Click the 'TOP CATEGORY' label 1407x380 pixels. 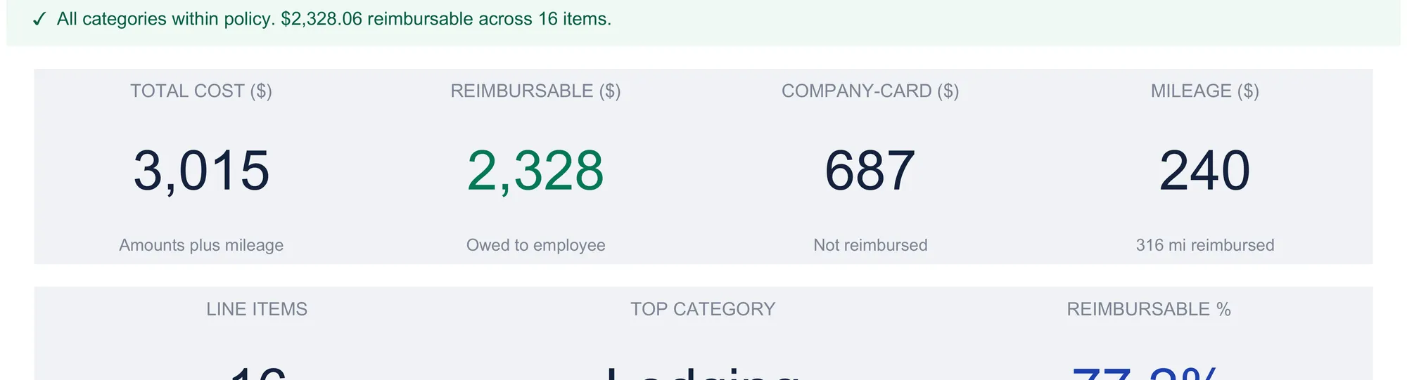click(x=703, y=309)
